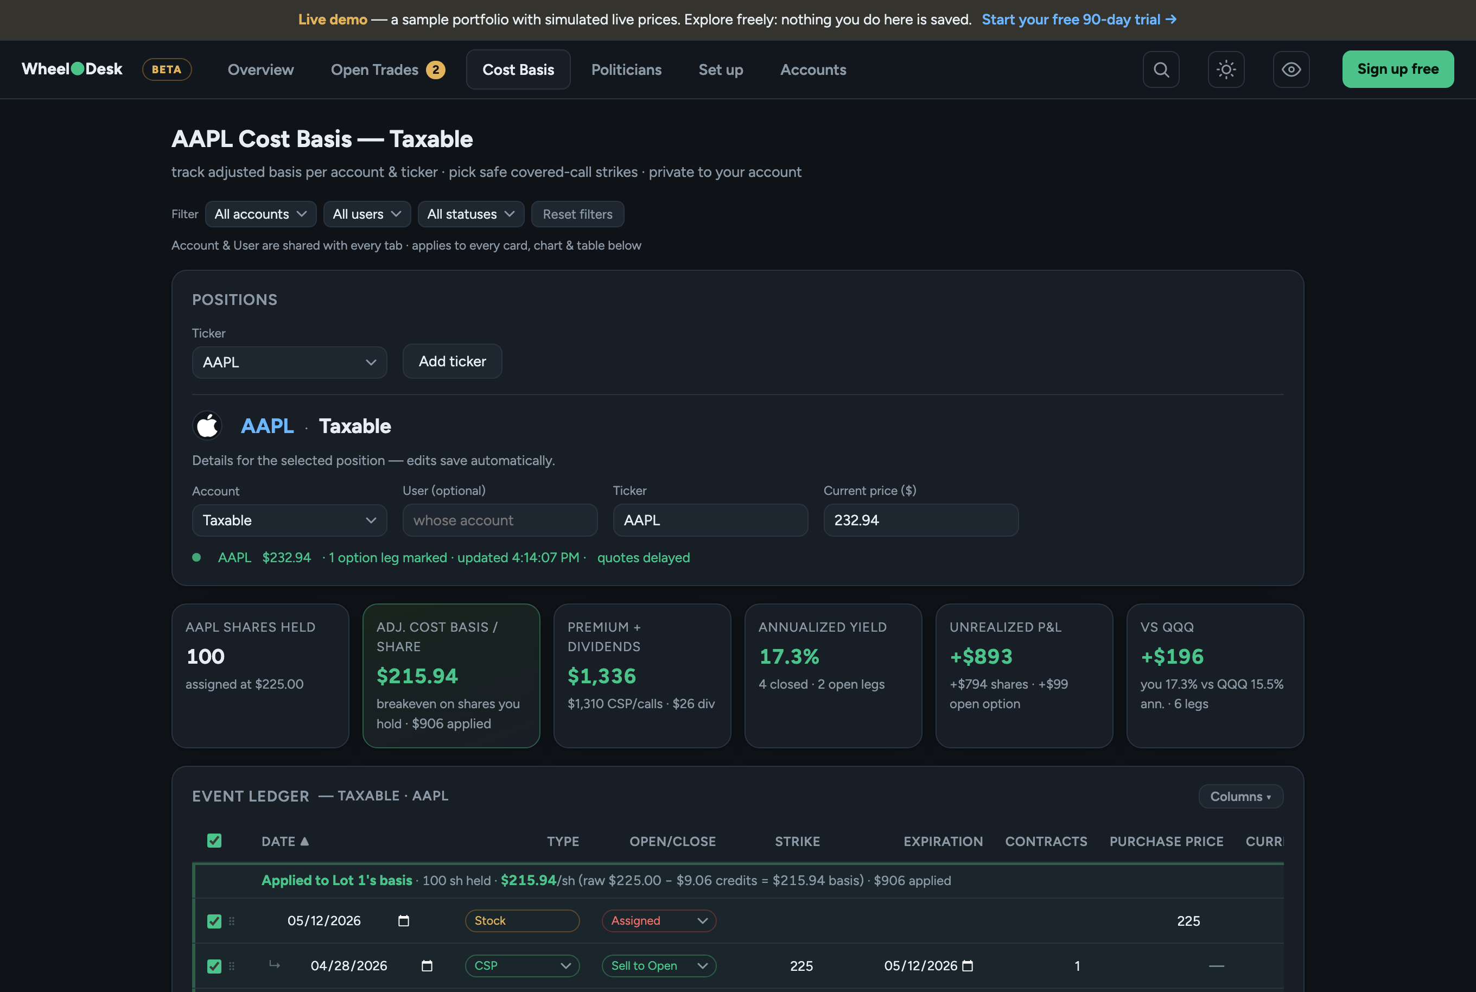Click the nested-row arrow before 04/28/2026
Image resolution: width=1476 pixels, height=992 pixels.
click(x=274, y=964)
